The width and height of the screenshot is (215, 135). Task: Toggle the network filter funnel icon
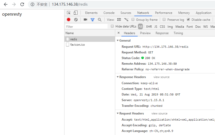[93, 20]
